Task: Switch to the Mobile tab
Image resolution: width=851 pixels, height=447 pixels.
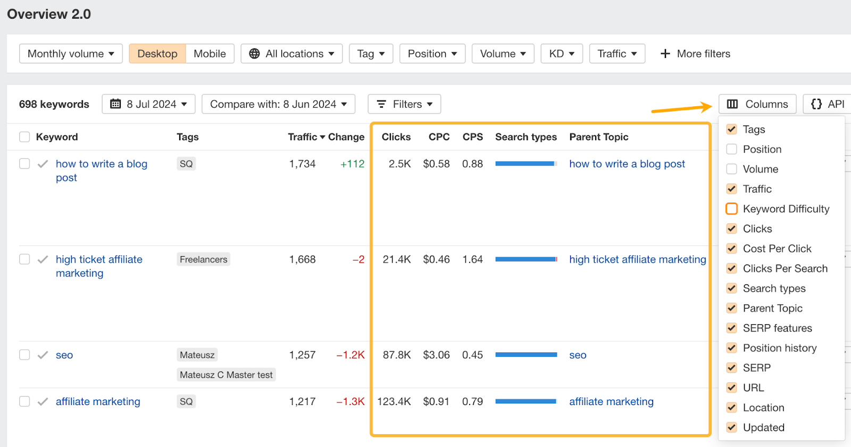Action: [x=210, y=54]
